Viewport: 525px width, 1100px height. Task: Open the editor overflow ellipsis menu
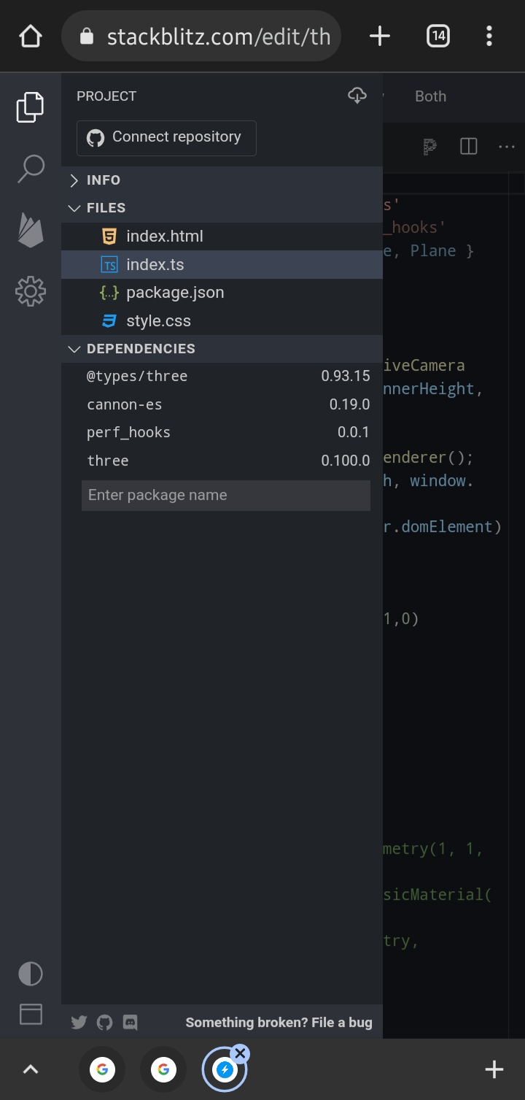[506, 146]
